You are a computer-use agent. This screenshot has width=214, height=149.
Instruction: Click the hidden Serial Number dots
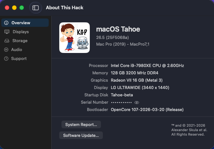pyautogui.click(x=121, y=102)
